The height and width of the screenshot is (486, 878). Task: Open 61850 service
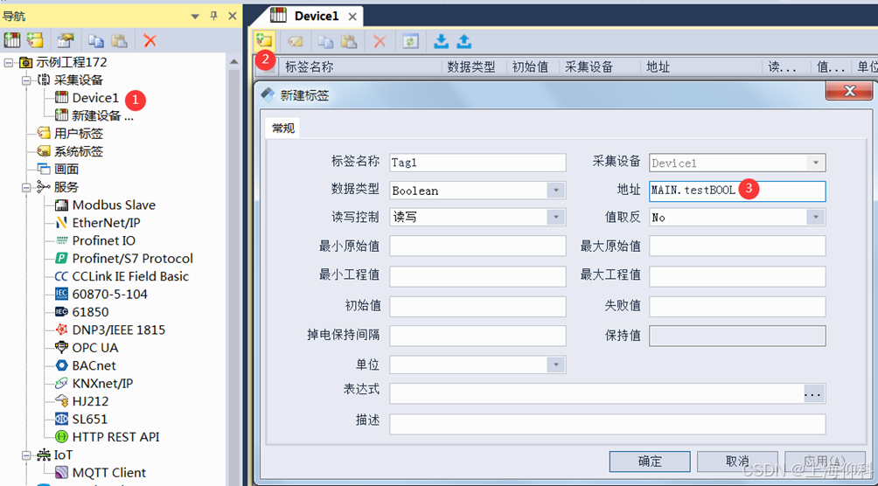click(x=81, y=312)
